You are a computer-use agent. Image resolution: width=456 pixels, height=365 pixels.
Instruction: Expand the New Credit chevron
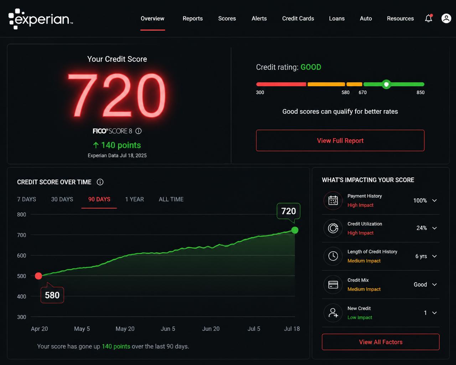pyautogui.click(x=435, y=313)
